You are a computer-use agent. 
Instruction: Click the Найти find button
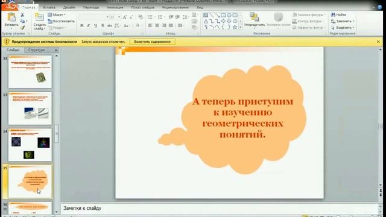pos(338,14)
